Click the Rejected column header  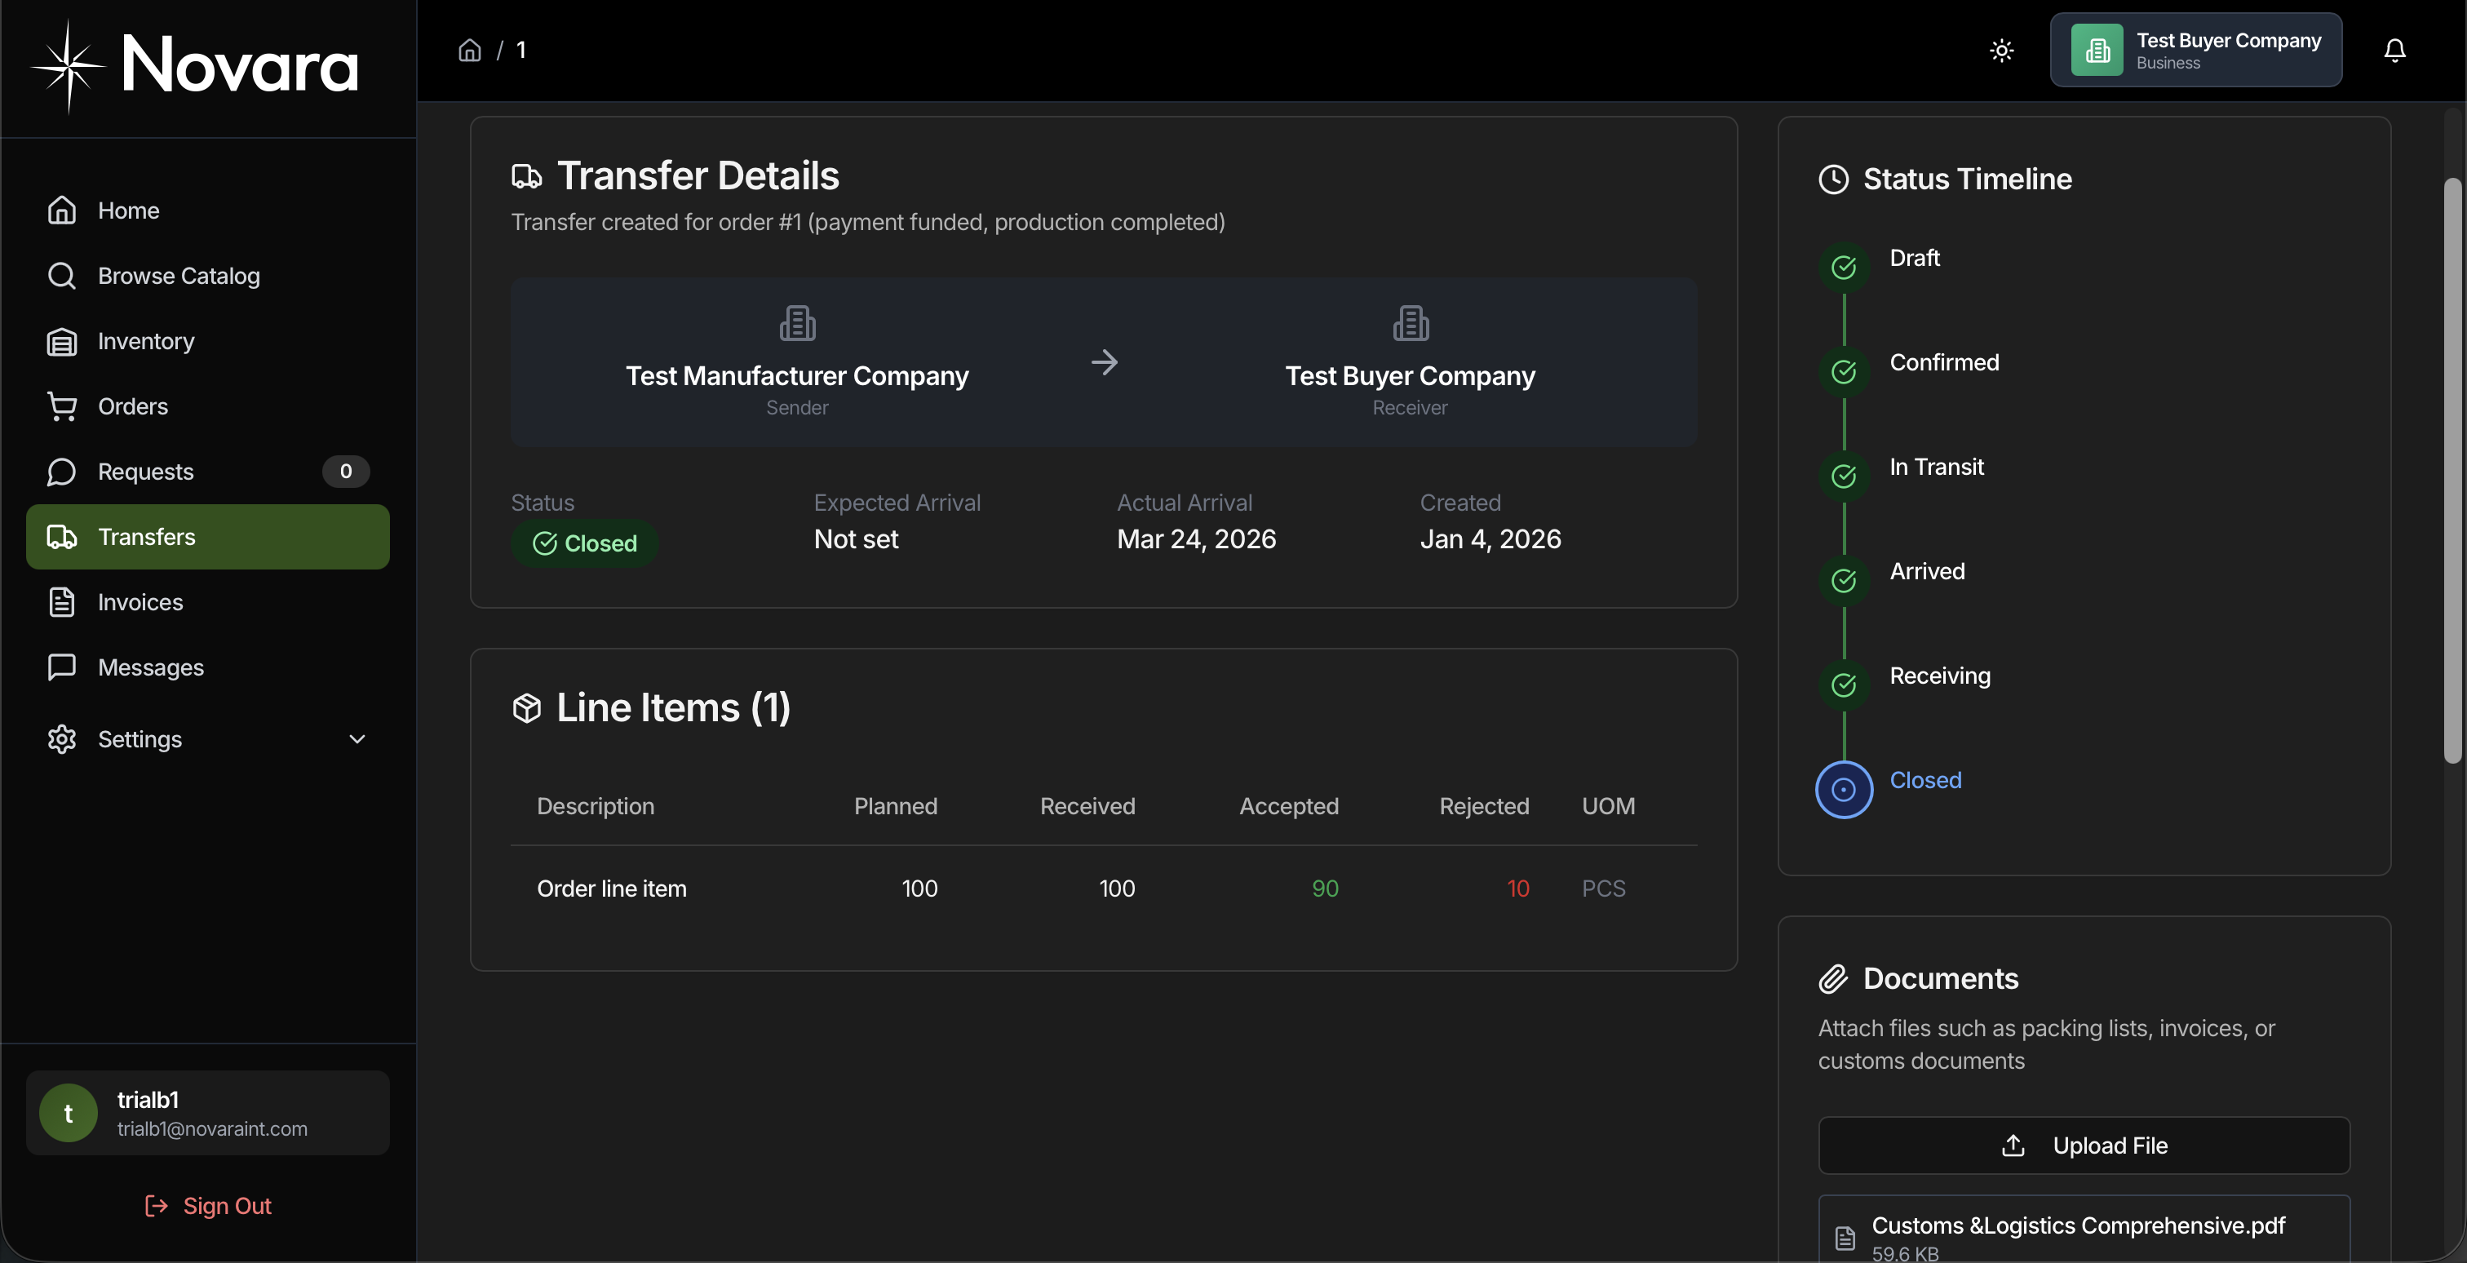[x=1483, y=806]
